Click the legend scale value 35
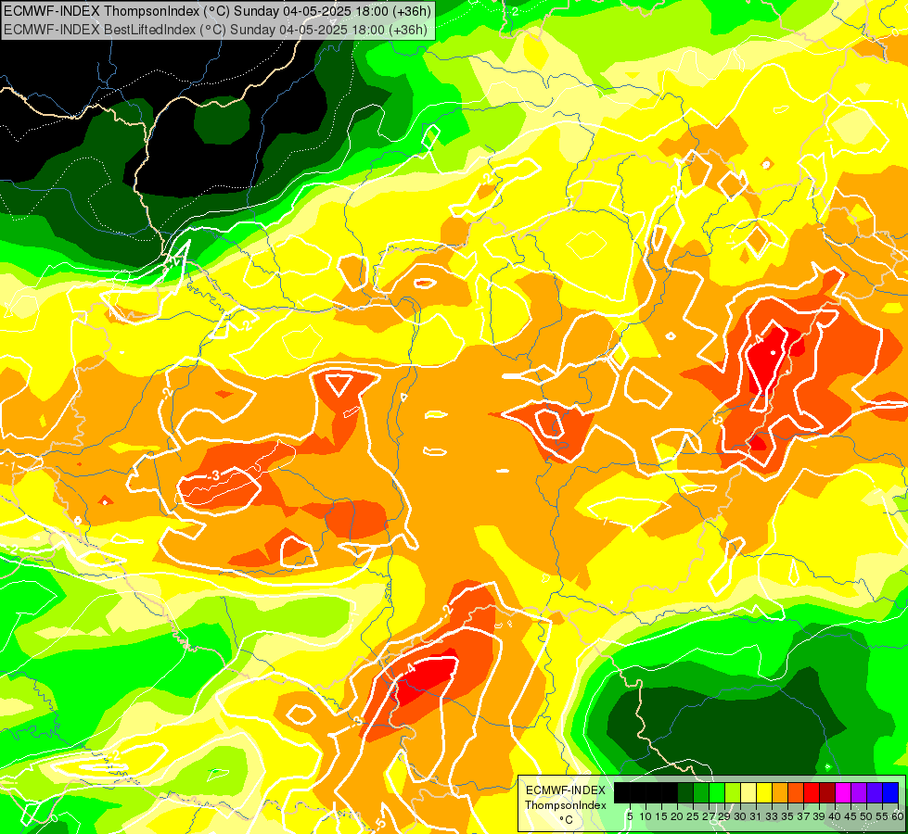Screen dimensions: 908x834 point(787,816)
